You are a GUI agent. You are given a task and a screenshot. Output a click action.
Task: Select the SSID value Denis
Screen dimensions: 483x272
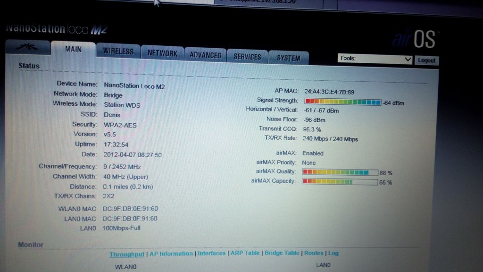pyautogui.click(x=112, y=115)
